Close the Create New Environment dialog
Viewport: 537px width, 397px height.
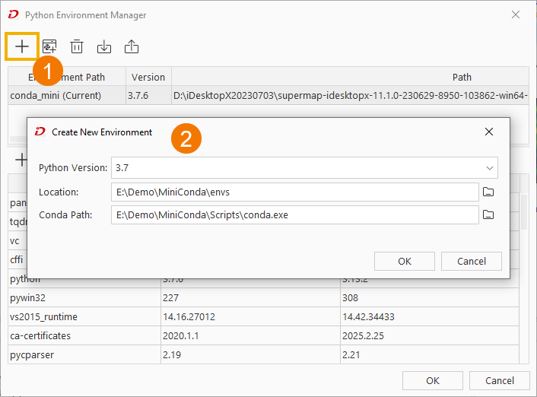(x=489, y=132)
